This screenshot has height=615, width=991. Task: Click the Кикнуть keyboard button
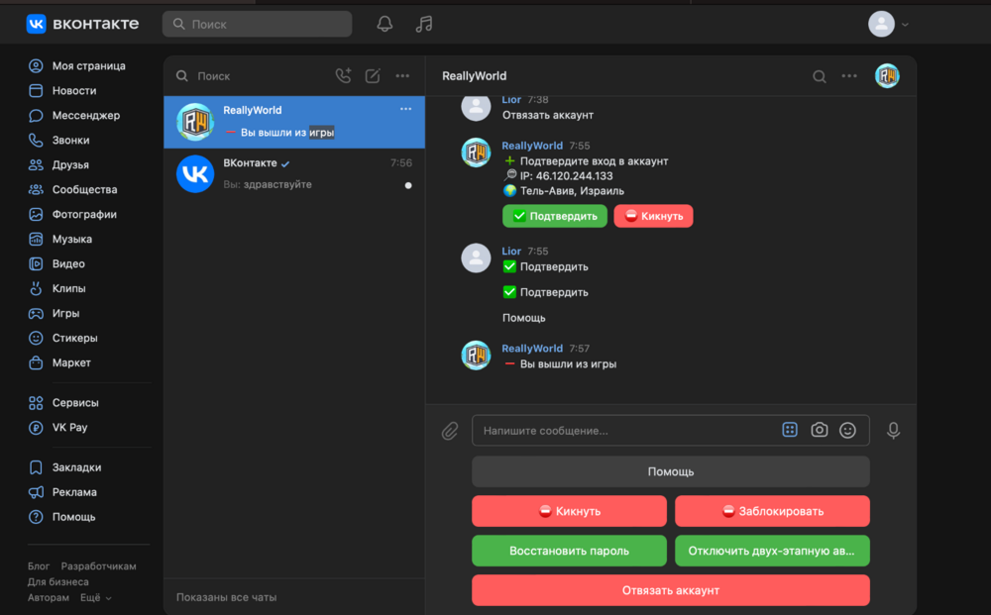click(x=569, y=511)
